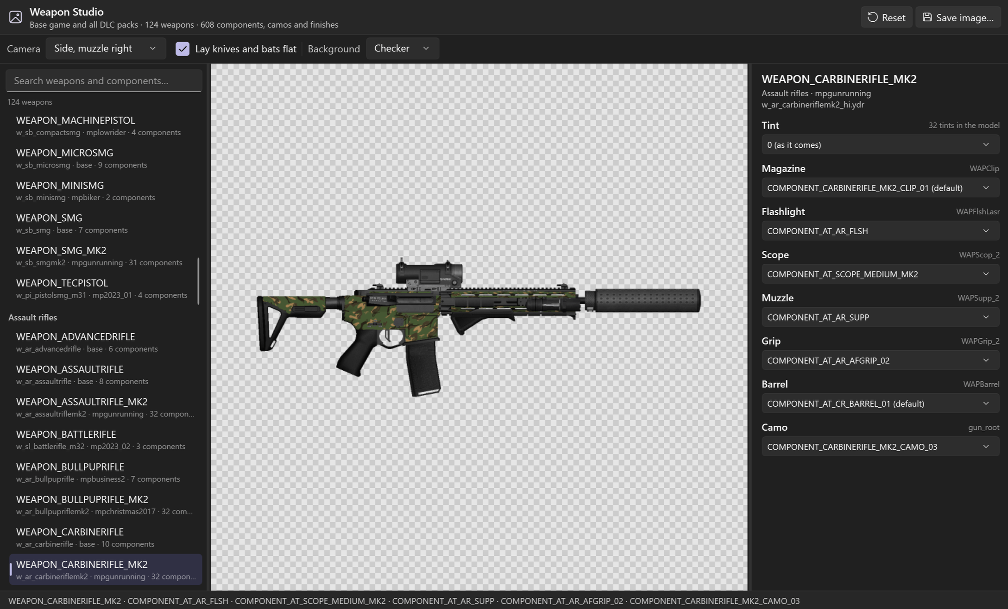Select WEAPON_TECPISTOL in the list
The image size is (1008, 609).
pyautogui.click(x=106, y=288)
